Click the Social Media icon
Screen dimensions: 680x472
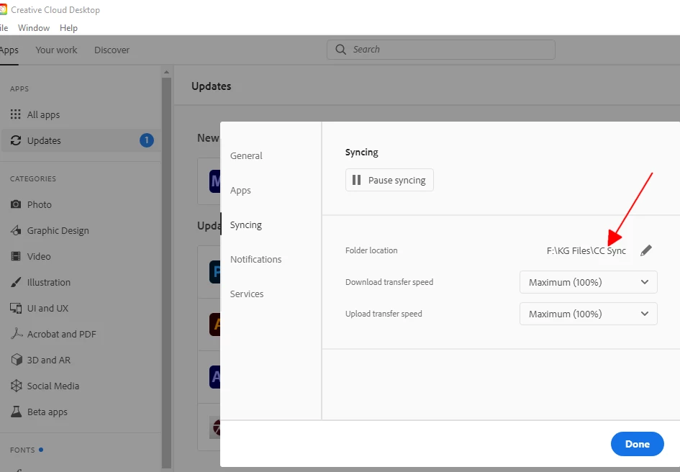(16, 386)
